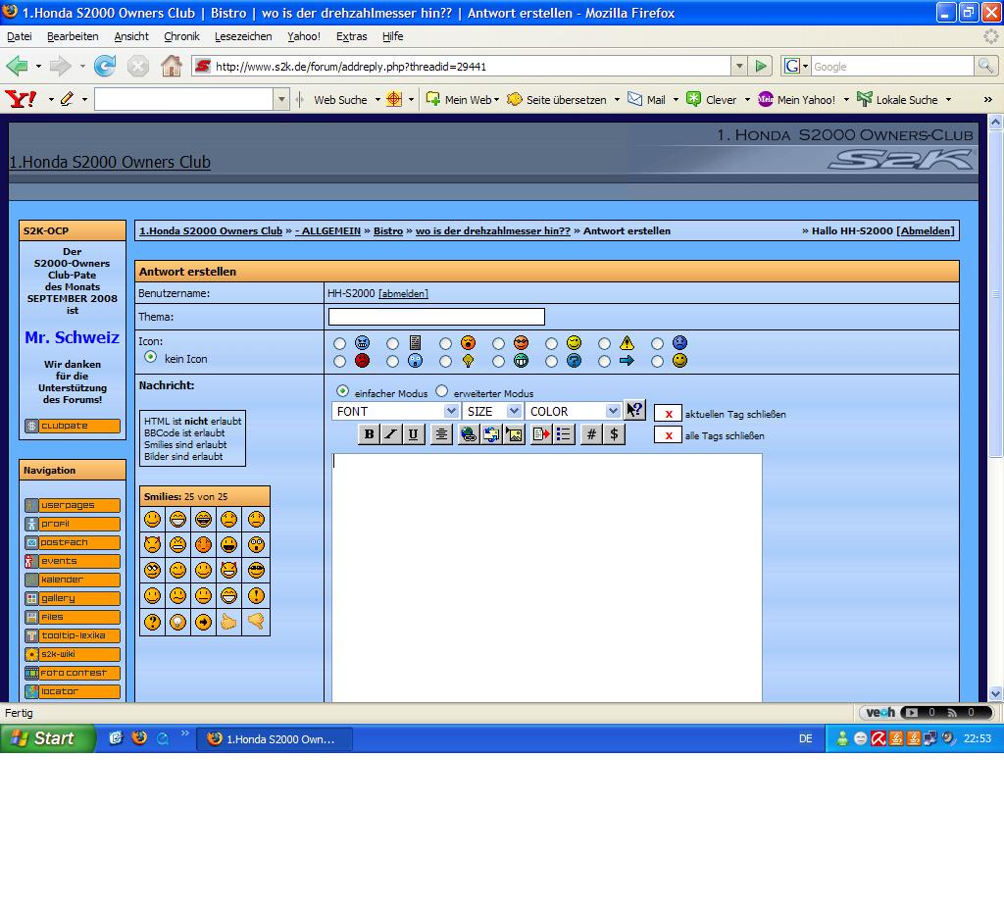Screen dimensions: 1004x910
Task: Reload the page using Firefox's refresh button
Action: 105,67
